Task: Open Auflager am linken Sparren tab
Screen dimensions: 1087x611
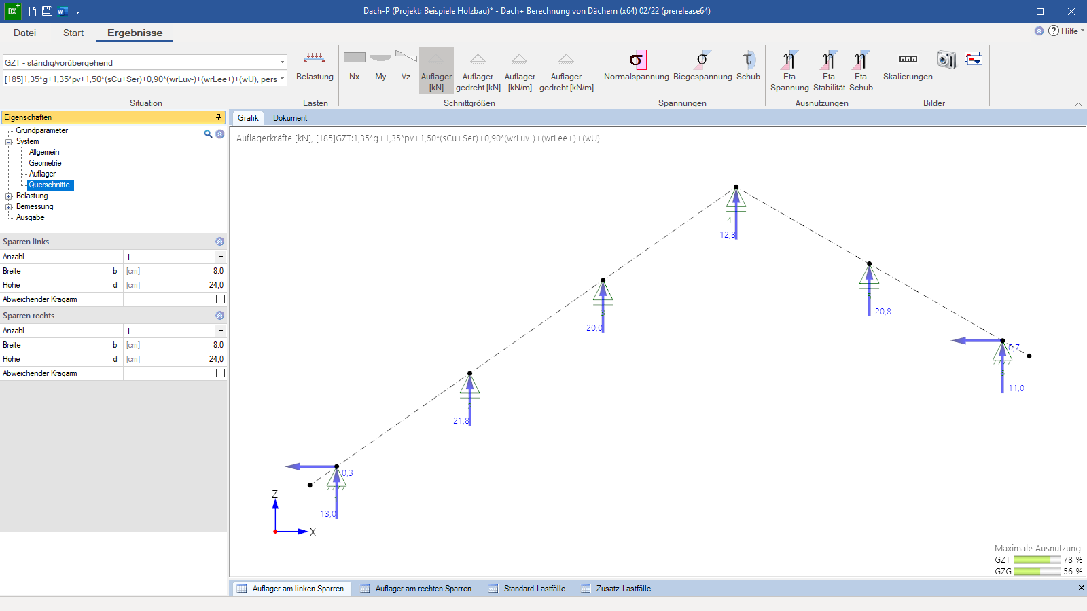Action: tap(291, 589)
